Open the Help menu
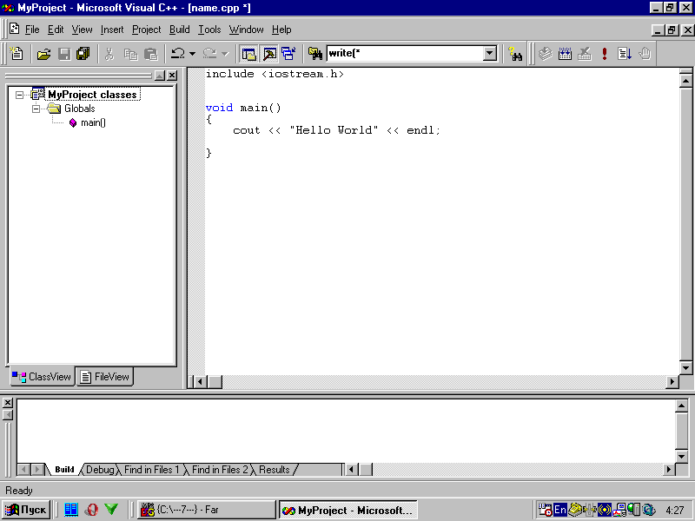Image resolution: width=695 pixels, height=521 pixels. 281,30
